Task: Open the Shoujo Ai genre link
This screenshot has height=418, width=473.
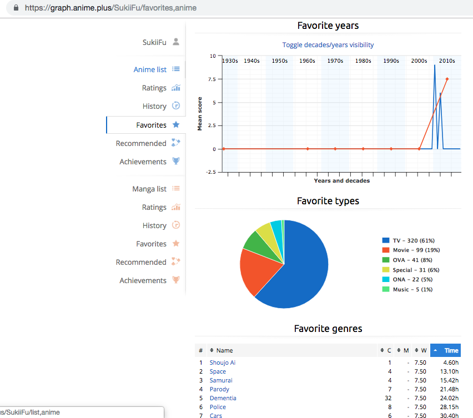Action: coord(223,362)
